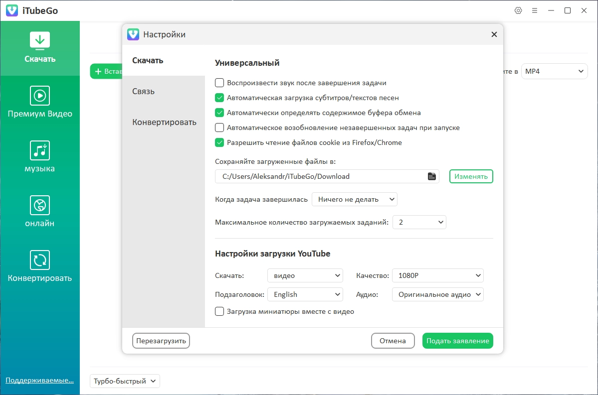Uncheck cookie reading from Firefox/Chrome
This screenshot has width=598, height=395.
click(219, 142)
